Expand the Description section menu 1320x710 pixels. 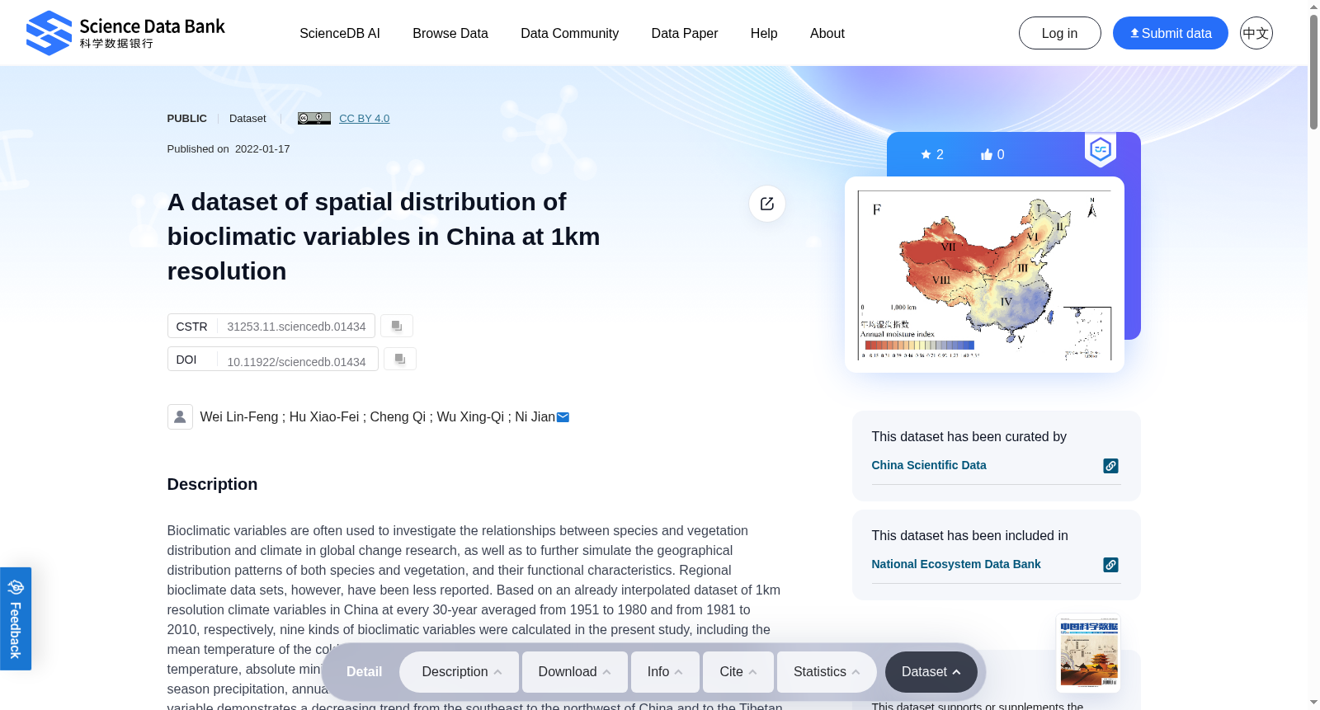[460, 672]
